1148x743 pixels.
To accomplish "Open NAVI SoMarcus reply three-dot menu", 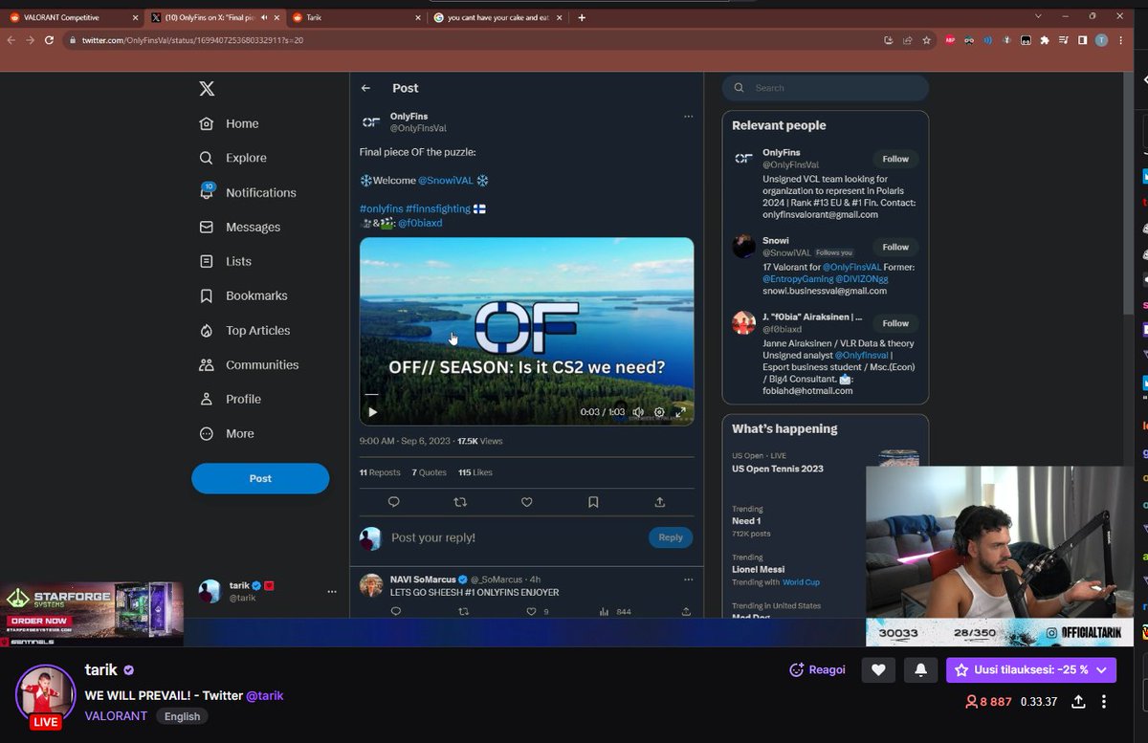I will (x=688, y=579).
